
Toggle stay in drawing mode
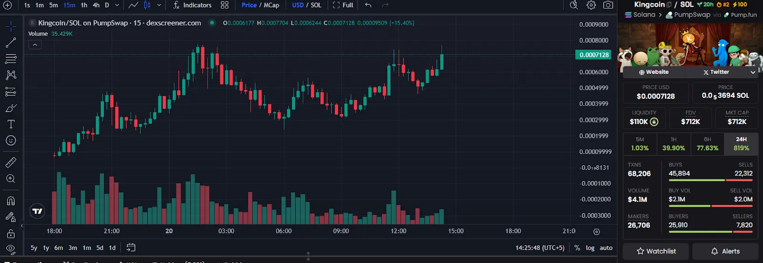click(10, 217)
